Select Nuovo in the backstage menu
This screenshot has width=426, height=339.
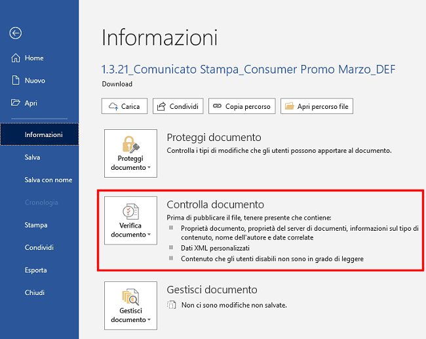(x=39, y=81)
